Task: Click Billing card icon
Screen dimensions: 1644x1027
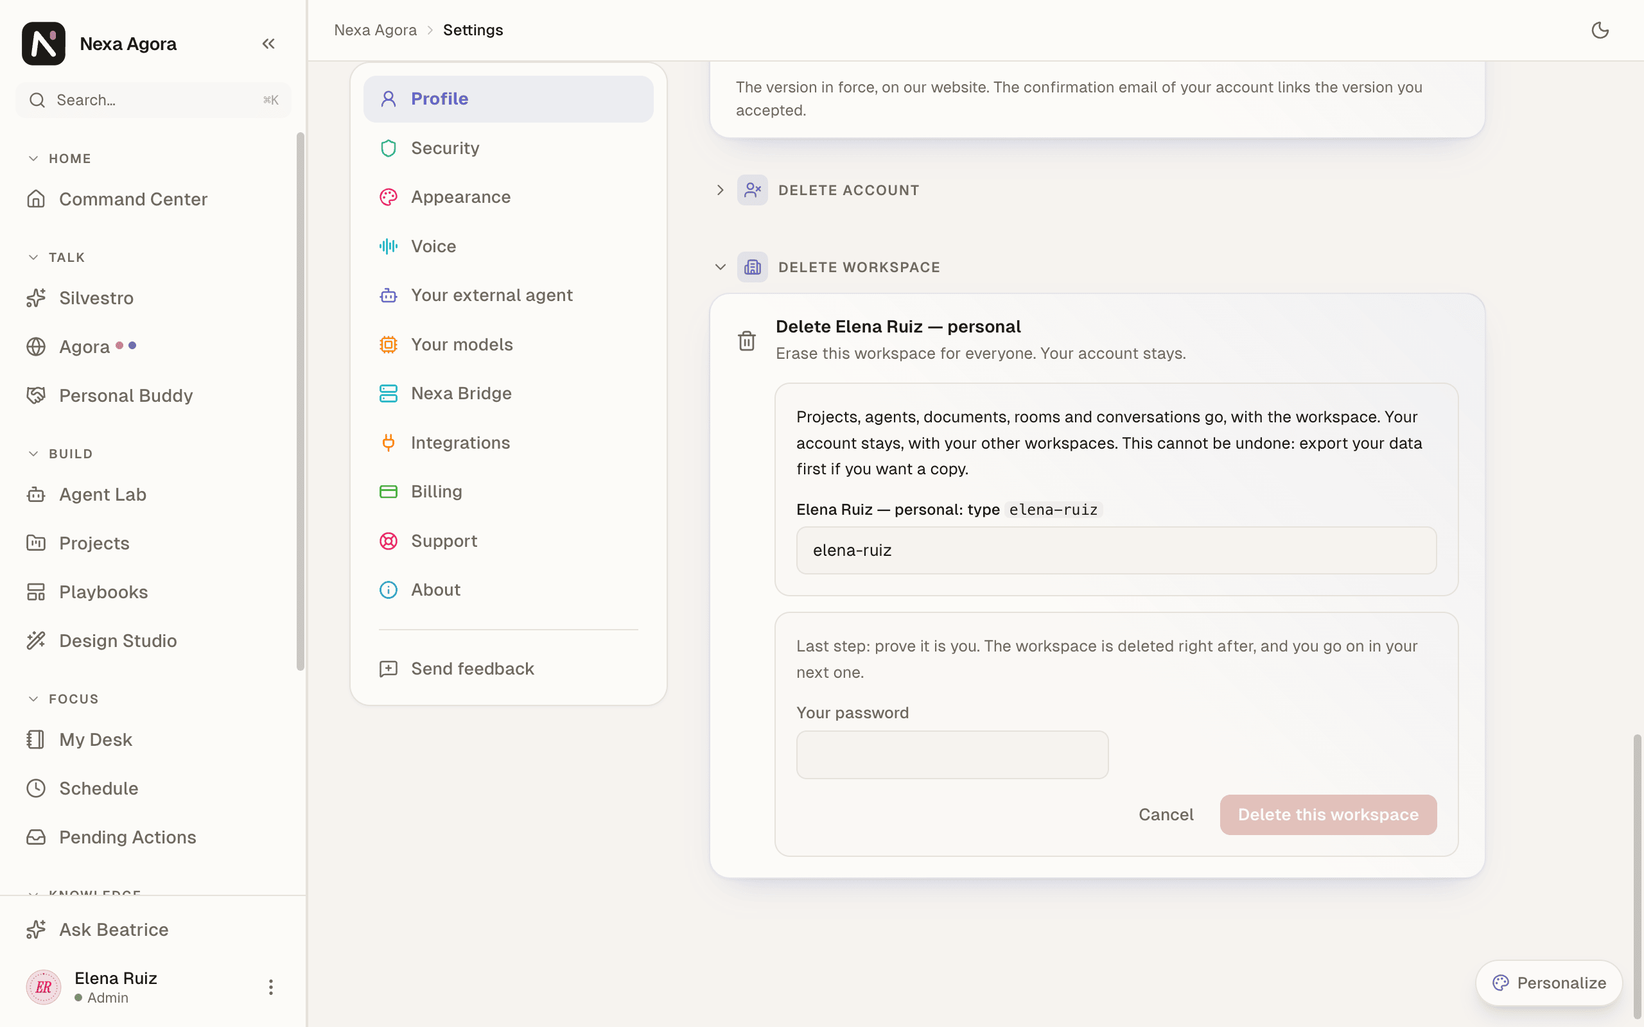Action: click(389, 492)
